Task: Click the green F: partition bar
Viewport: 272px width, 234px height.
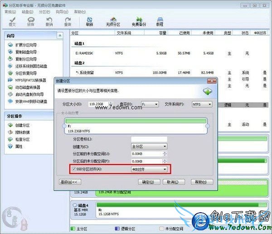Action: (136, 121)
